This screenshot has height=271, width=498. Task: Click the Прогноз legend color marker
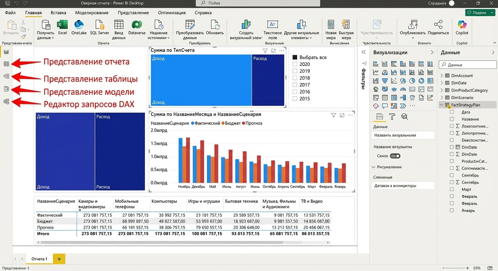click(x=243, y=123)
